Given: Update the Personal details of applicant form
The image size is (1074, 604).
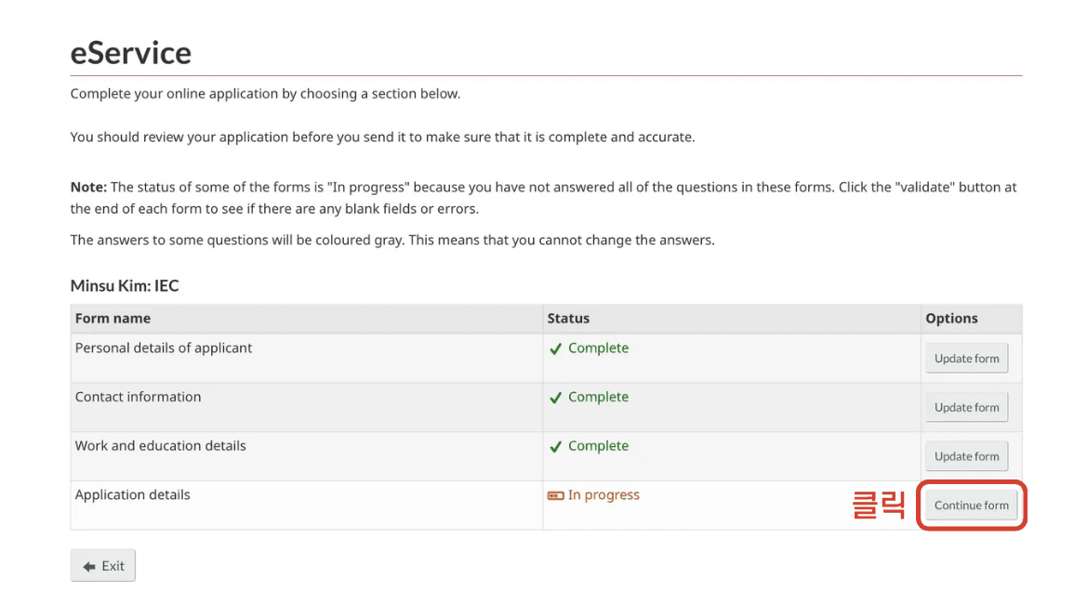Looking at the screenshot, I should click(x=966, y=359).
